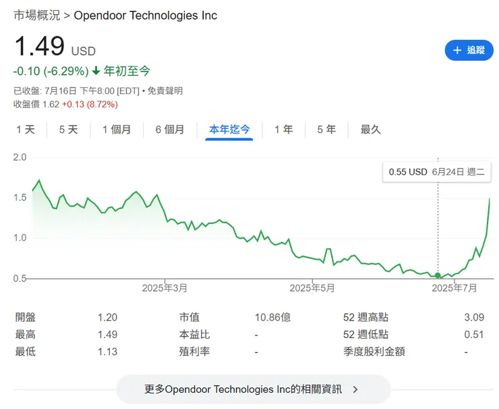499x409 pixels.
Task: Click the down arrow icon beside 年初至今
Action: point(96,71)
